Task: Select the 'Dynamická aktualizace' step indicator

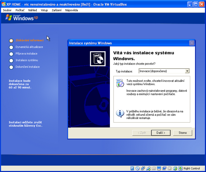Action: (x=11, y=47)
